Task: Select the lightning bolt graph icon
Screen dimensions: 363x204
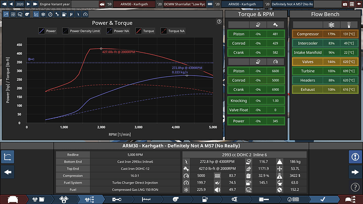Action: point(78,14)
